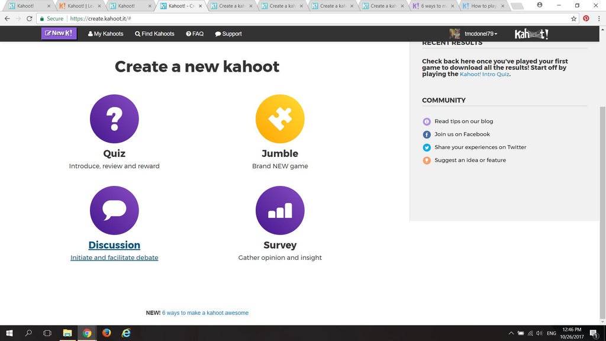
Task: Click the Chrome user profile icon
Action: point(540,5)
